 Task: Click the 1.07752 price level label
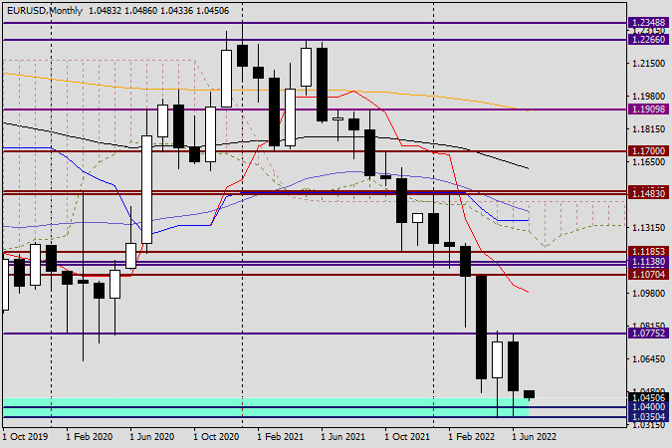click(649, 334)
